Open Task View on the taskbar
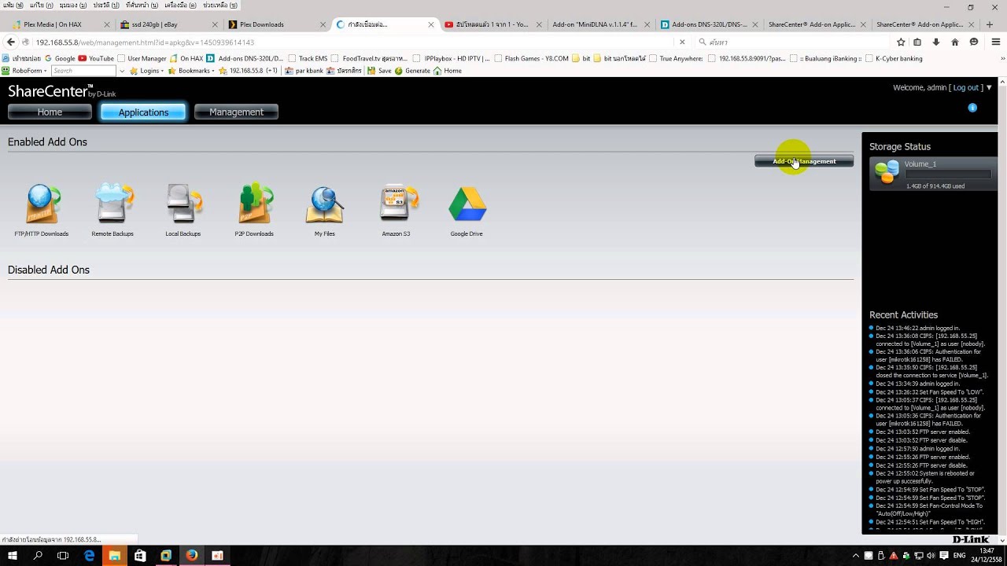 [63, 555]
